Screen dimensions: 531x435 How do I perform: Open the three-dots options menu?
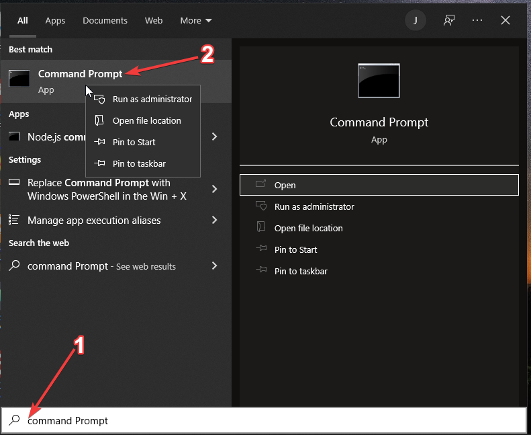tap(477, 20)
